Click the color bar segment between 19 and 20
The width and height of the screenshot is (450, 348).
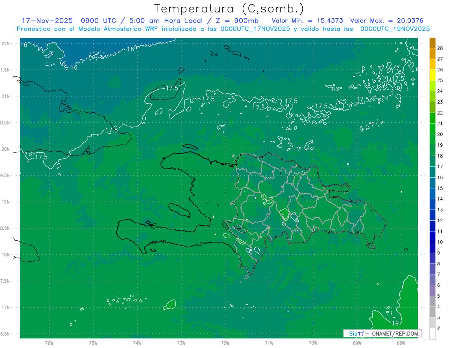(433, 140)
